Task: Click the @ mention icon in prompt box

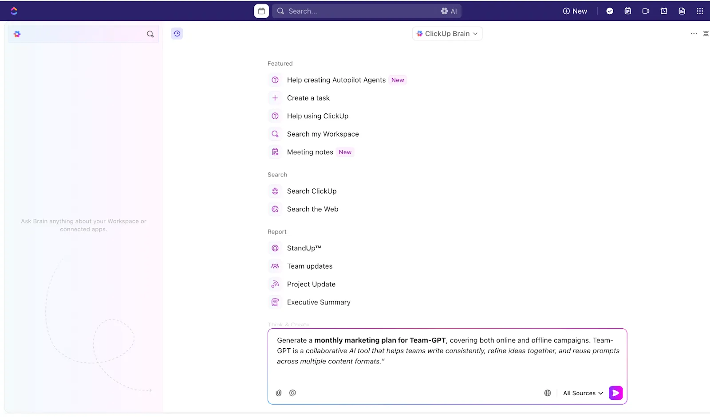Action: [292, 393]
